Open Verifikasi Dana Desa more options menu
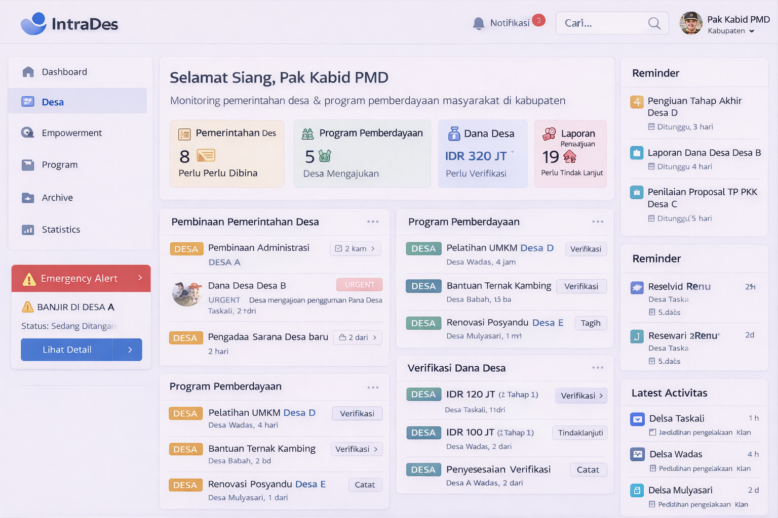Image resolution: width=778 pixels, height=518 pixels. (x=598, y=368)
